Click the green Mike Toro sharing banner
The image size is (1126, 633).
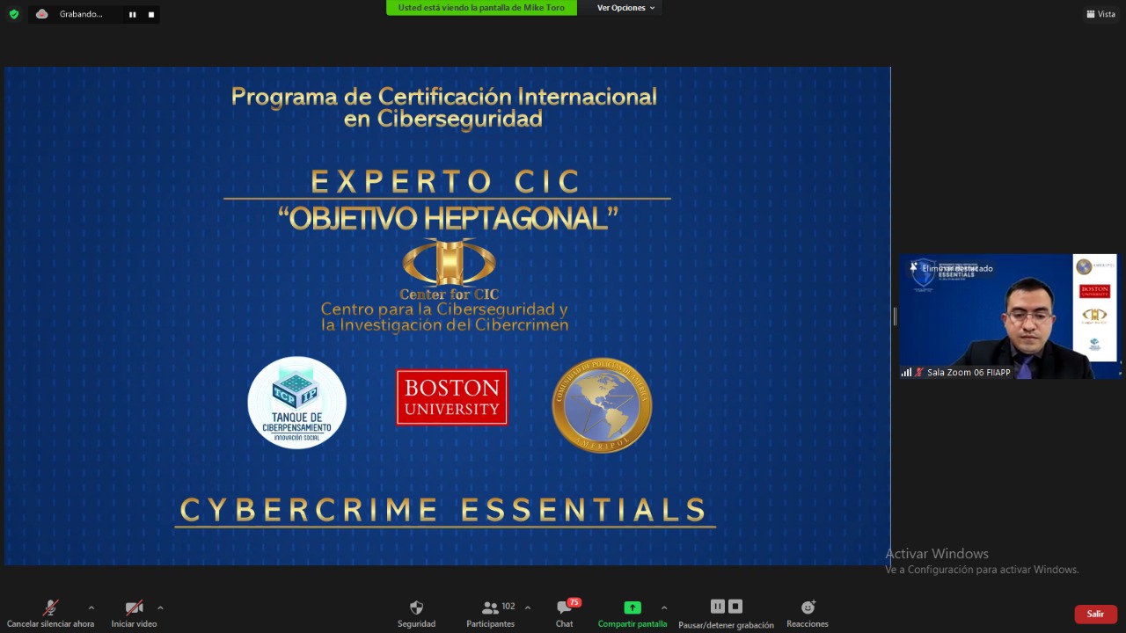click(481, 8)
